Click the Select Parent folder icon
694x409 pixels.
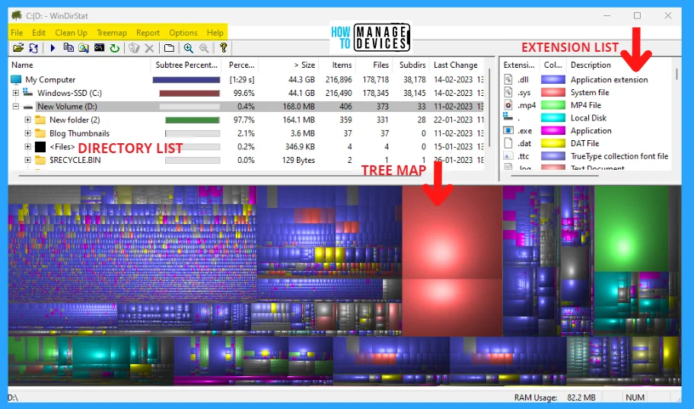coord(169,48)
